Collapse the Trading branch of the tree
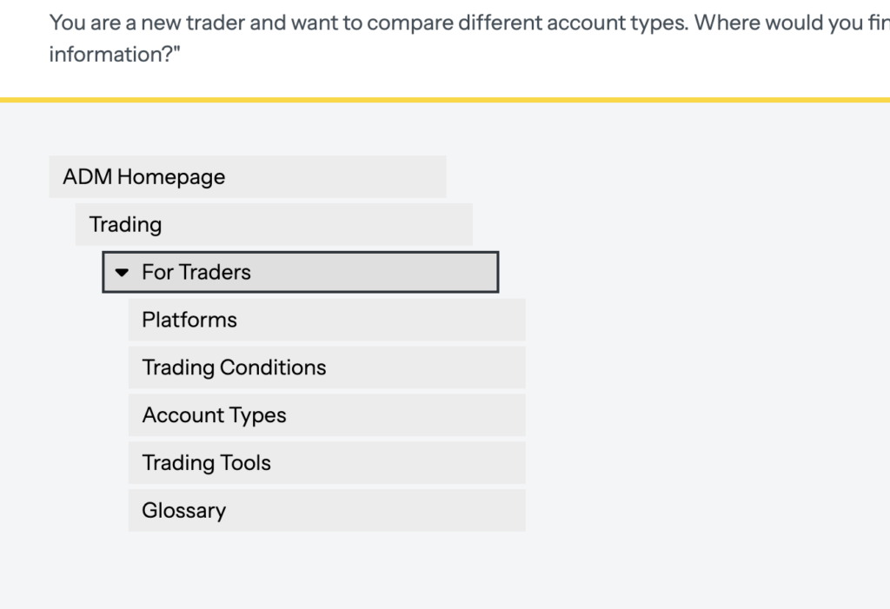Screen dimensions: 890x609 [x=125, y=225]
